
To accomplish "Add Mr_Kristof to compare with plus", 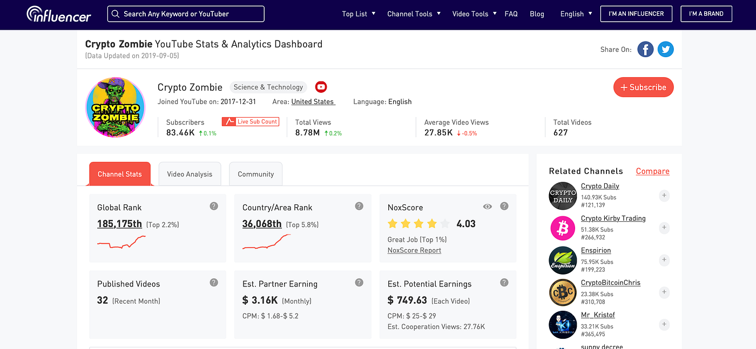I will [664, 325].
